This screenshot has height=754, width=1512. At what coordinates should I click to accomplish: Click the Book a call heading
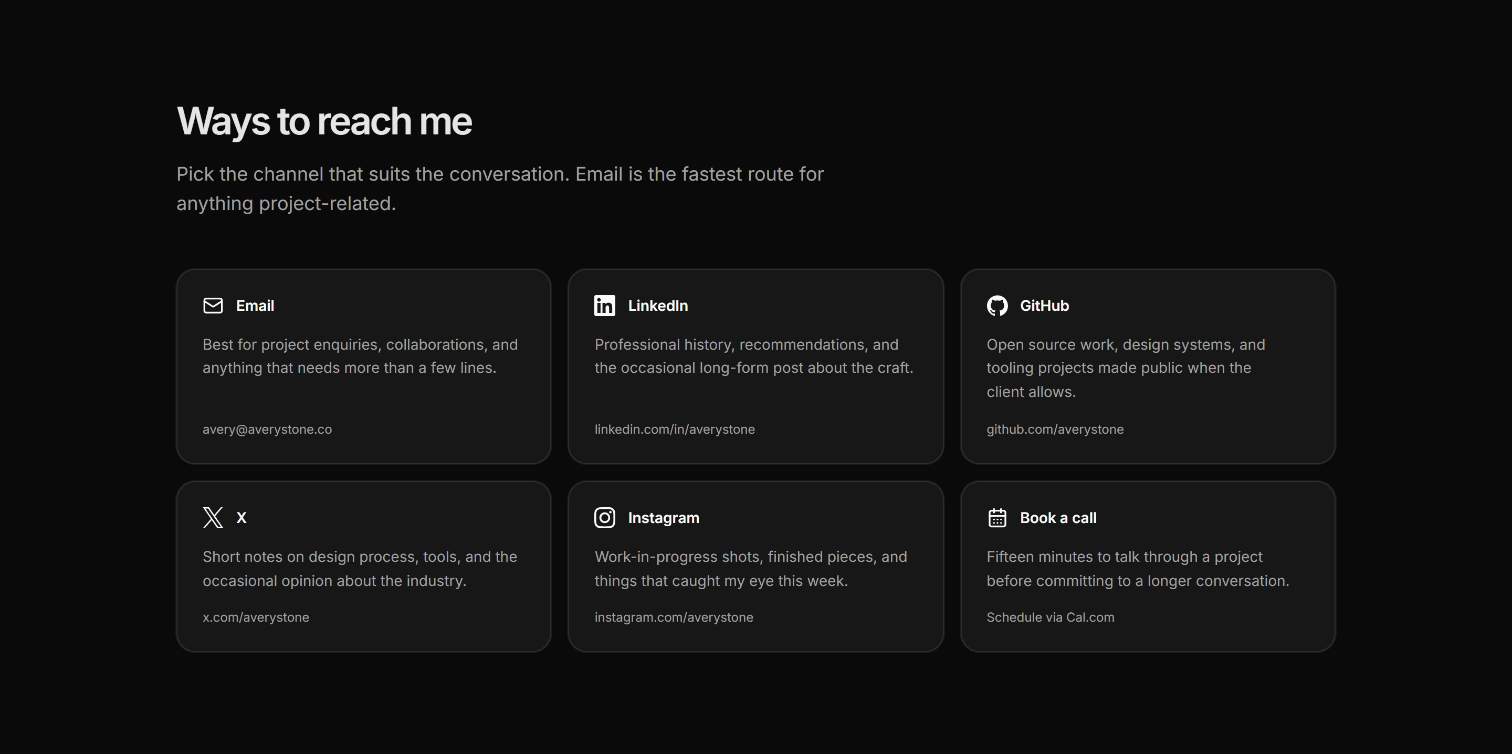[1058, 518]
